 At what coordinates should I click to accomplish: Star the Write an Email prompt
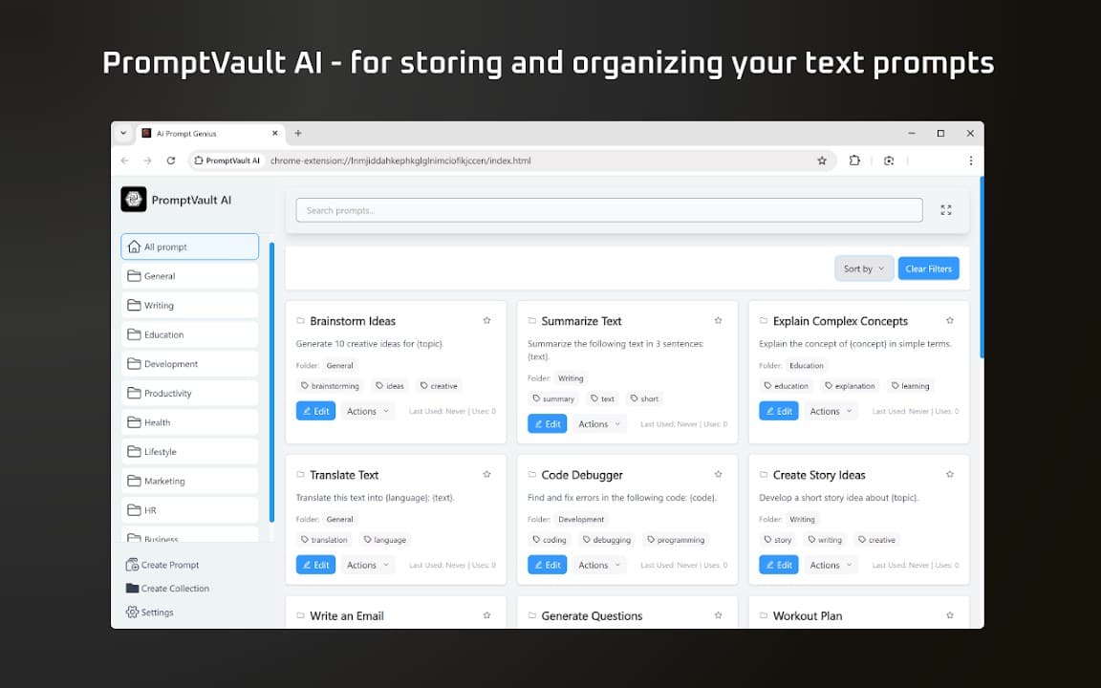[486, 615]
